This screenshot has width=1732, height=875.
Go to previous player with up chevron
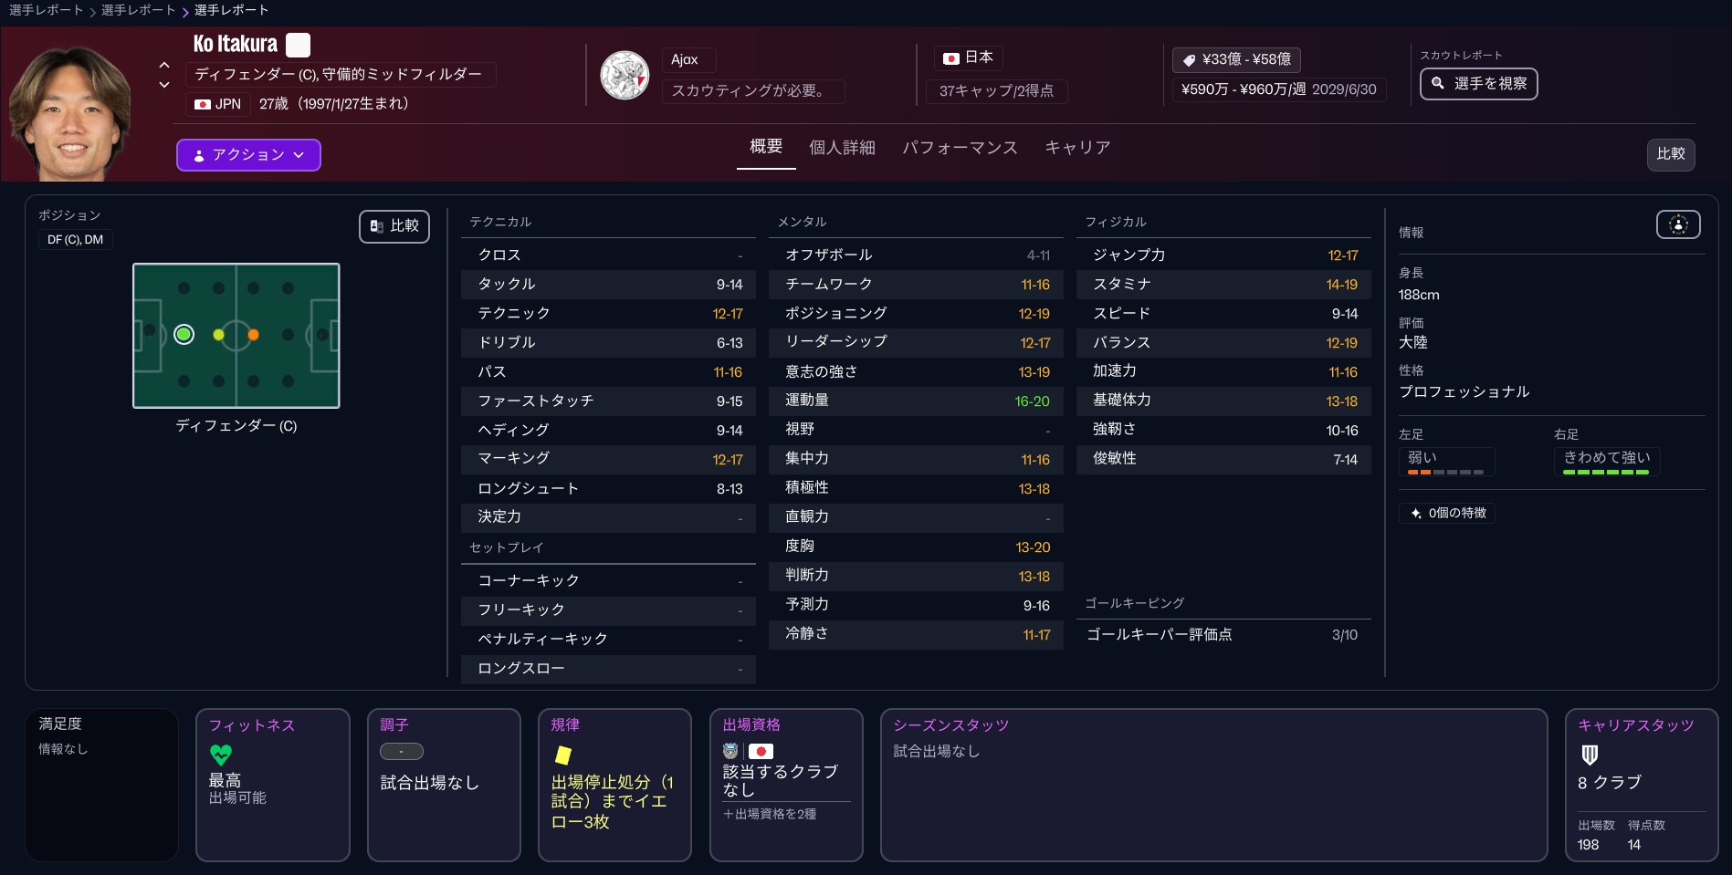click(x=164, y=65)
